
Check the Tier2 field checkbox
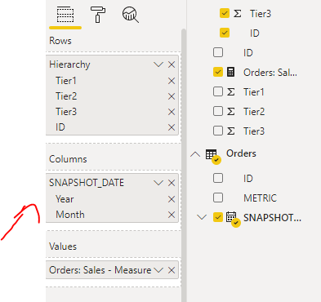(218, 111)
